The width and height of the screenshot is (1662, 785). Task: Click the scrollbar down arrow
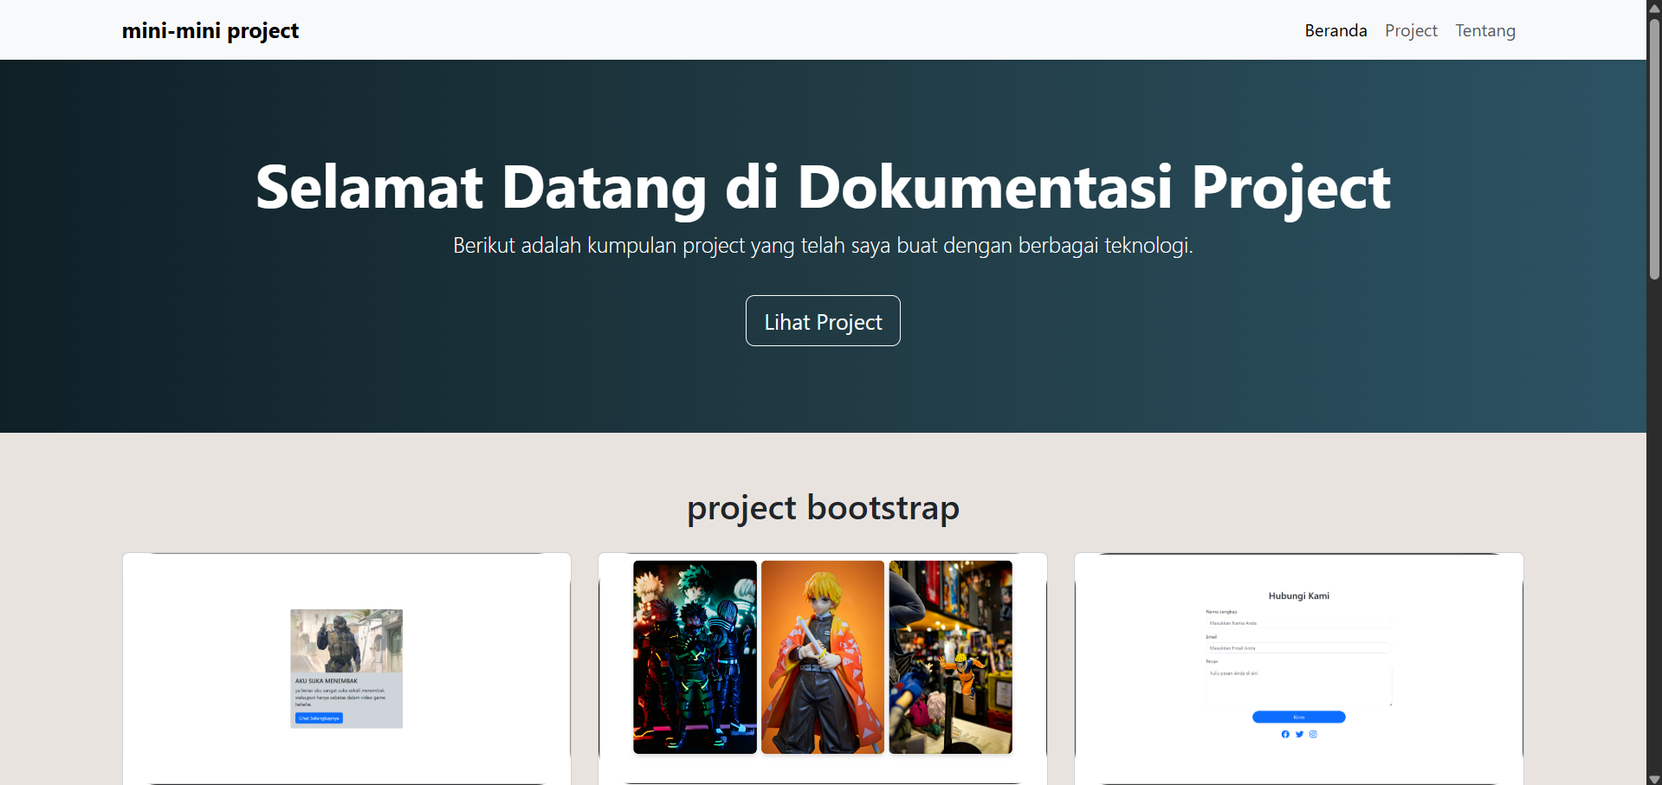pyautogui.click(x=1654, y=778)
